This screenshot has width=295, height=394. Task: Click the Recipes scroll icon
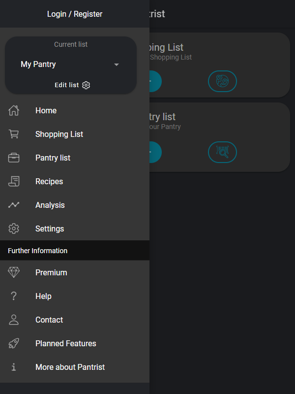tap(14, 181)
